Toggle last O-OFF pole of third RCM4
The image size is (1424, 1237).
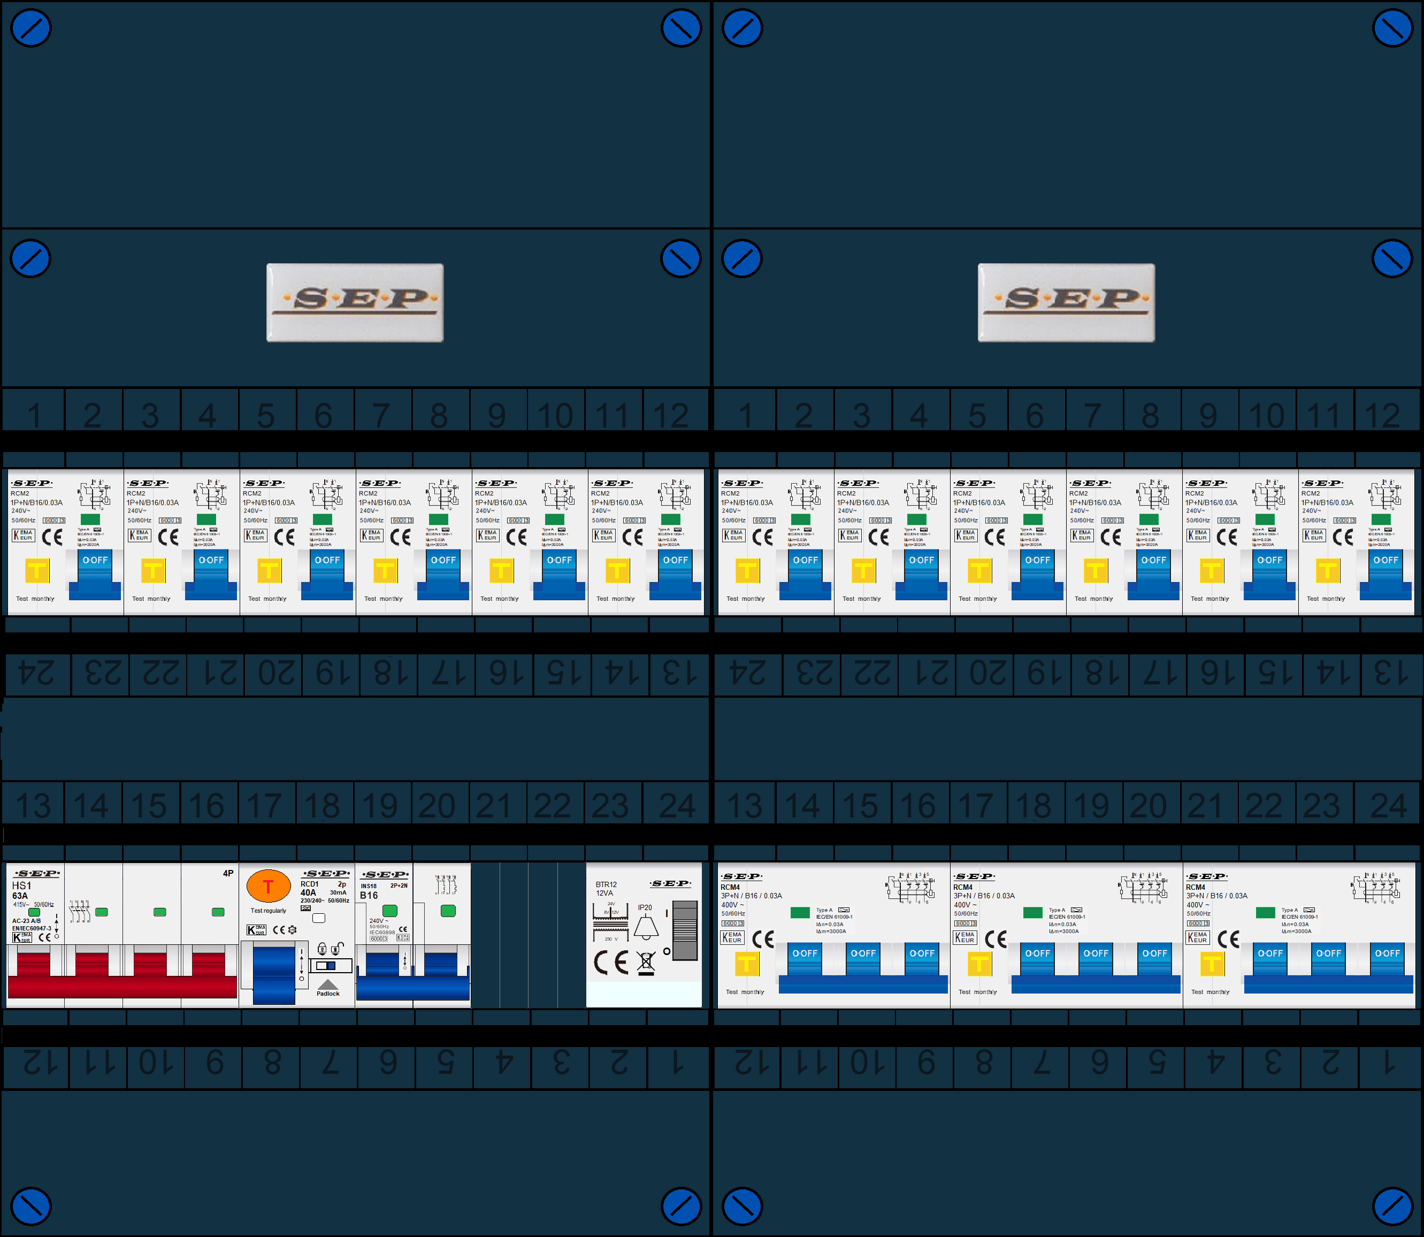pos(1388,959)
